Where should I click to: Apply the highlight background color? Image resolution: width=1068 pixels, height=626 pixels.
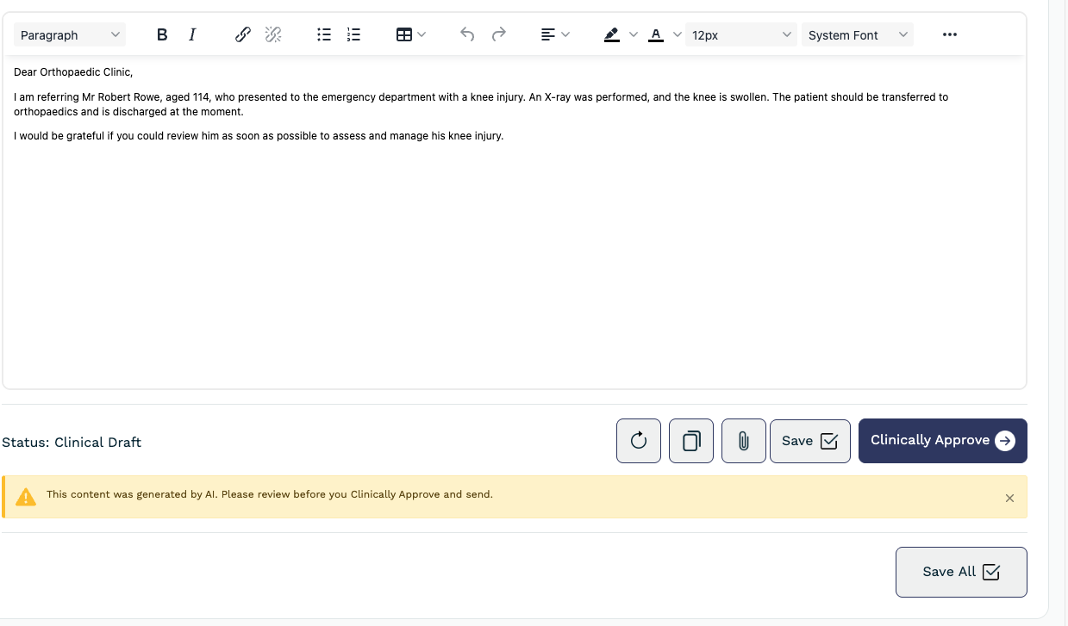(x=612, y=35)
